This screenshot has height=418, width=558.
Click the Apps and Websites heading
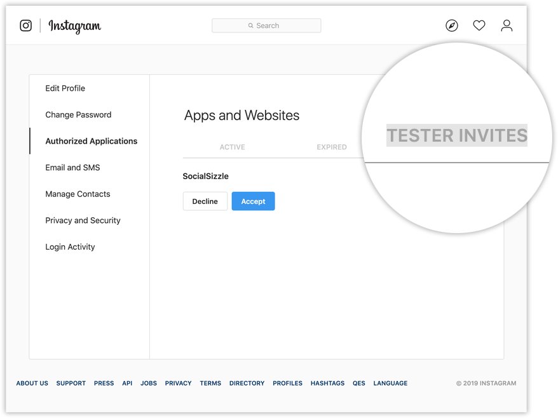point(242,115)
